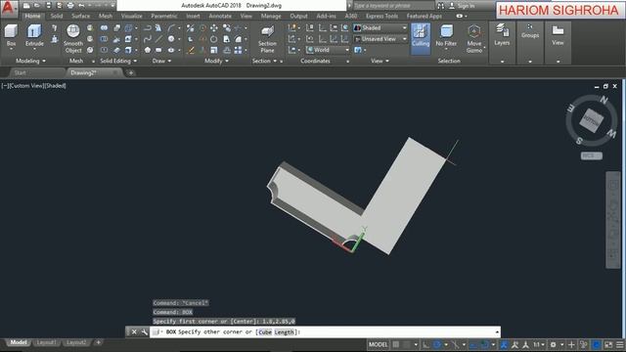The image size is (626, 352).
Task: Choose the Circle tool in Draw
Action: click(x=171, y=39)
